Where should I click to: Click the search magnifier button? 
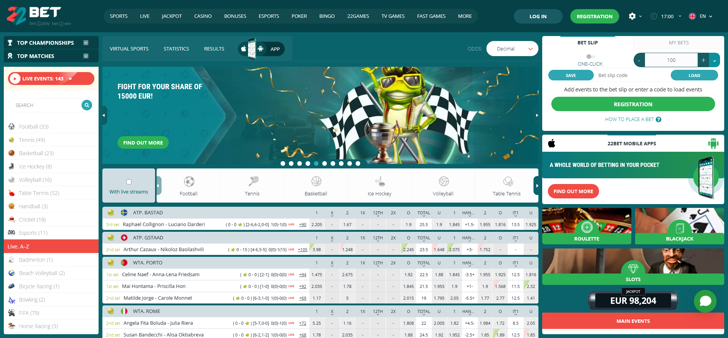(87, 105)
